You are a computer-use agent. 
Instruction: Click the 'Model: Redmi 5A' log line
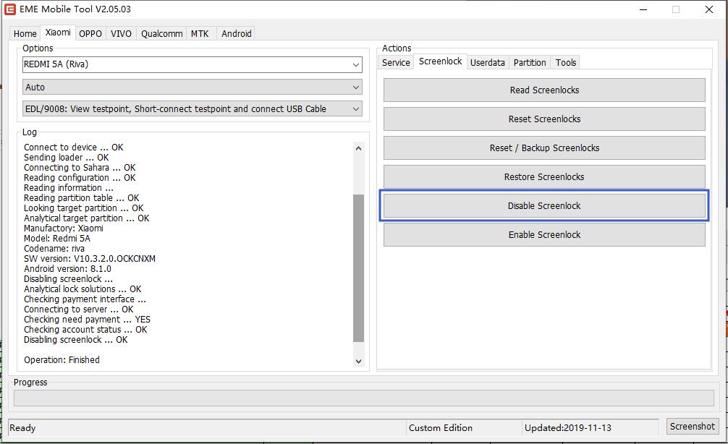[x=57, y=239]
